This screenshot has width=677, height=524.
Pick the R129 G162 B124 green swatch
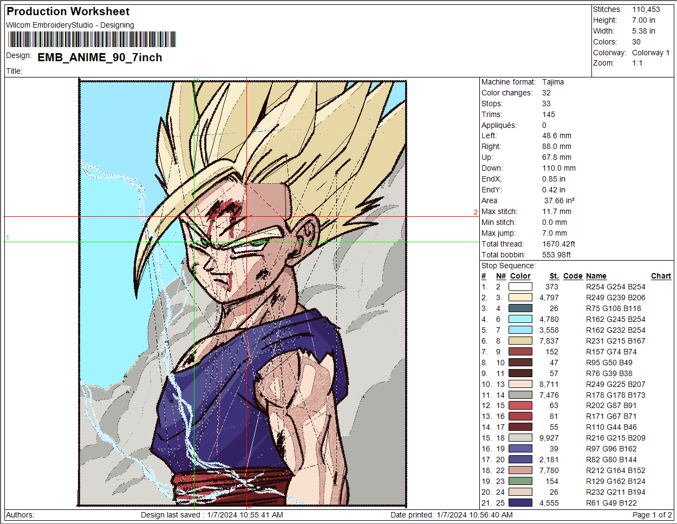tap(520, 481)
